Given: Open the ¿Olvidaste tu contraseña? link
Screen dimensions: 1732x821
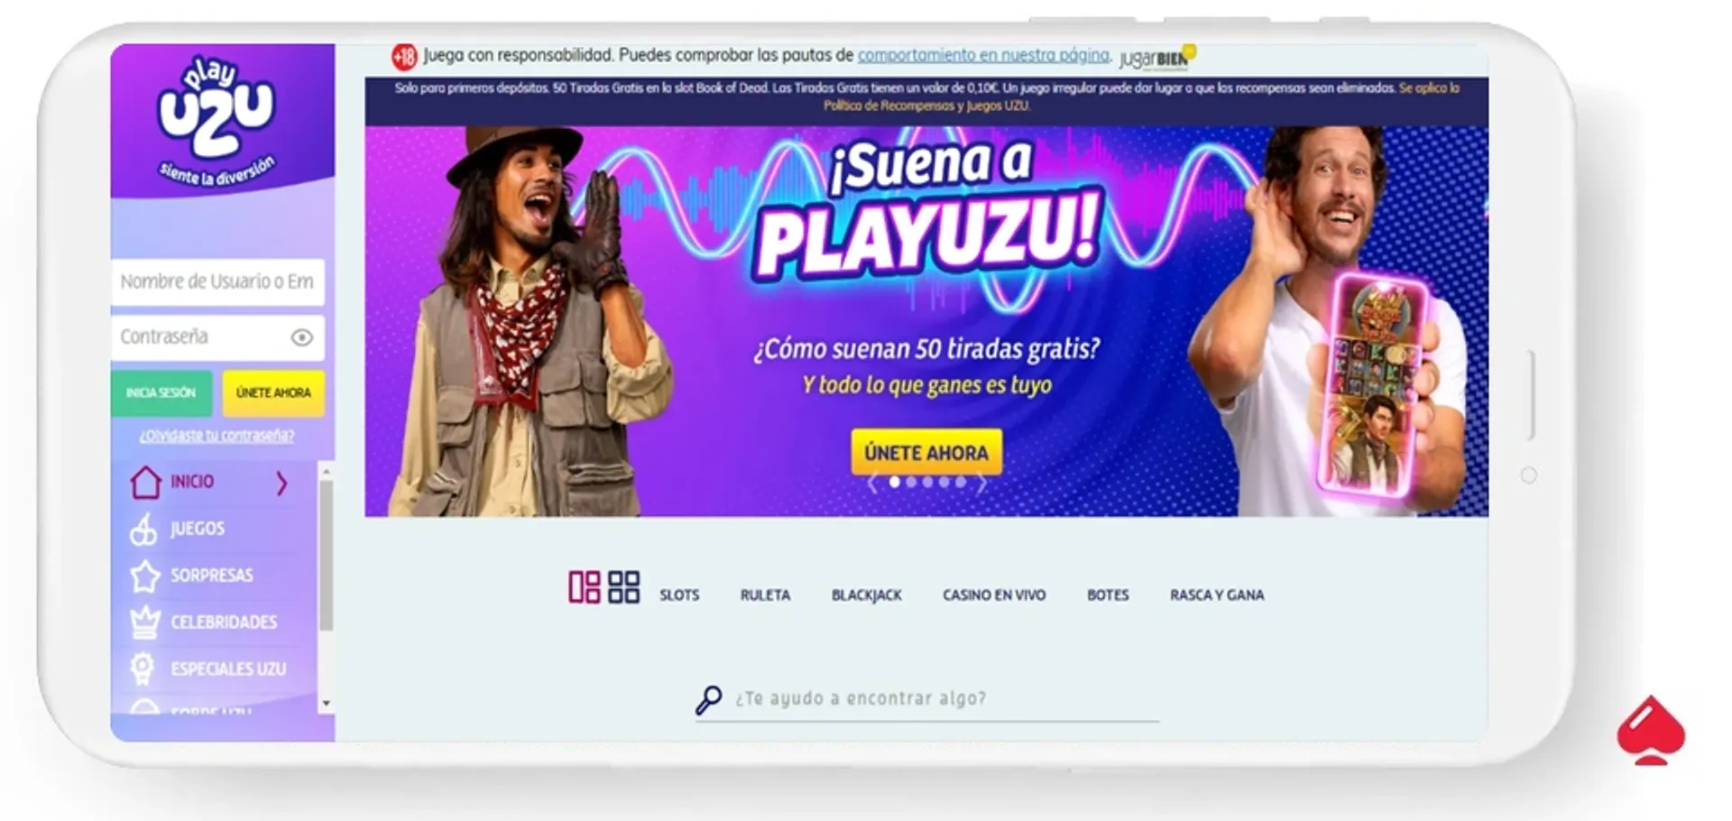Looking at the screenshot, I should 217,436.
